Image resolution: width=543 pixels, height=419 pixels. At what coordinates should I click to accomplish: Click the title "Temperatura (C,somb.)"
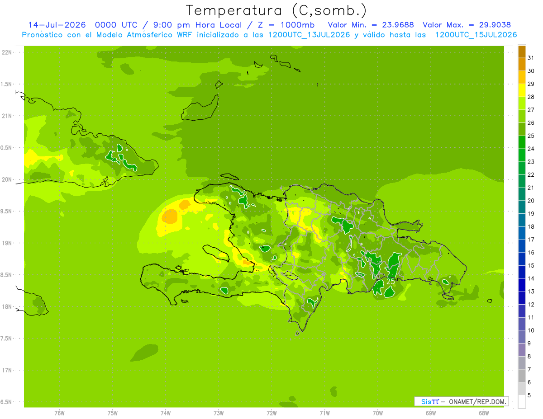coord(276,10)
